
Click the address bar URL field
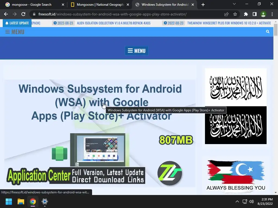pyautogui.click(x=112, y=14)
